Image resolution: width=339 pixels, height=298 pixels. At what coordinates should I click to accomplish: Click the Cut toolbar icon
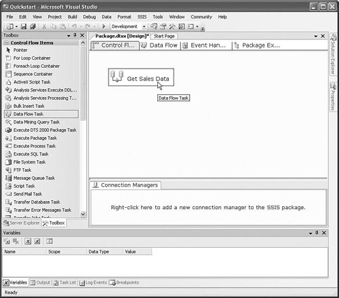click(44, 26)
